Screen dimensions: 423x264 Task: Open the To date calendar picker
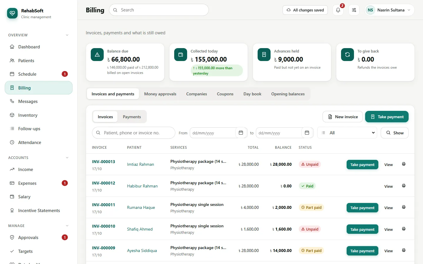coord(307,133)
